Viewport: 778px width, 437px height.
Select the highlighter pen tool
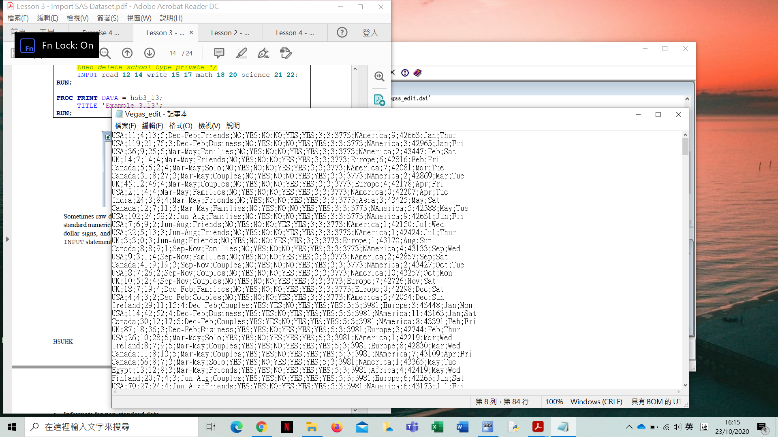(242, 53)
